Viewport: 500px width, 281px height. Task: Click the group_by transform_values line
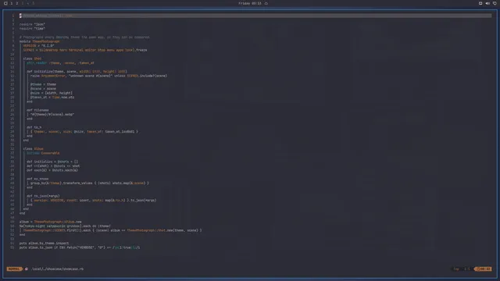pyautogui.click(x=90, y=183)
